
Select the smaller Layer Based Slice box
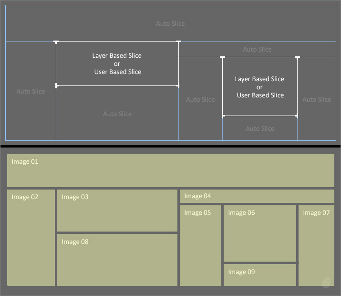click(259, 87)
